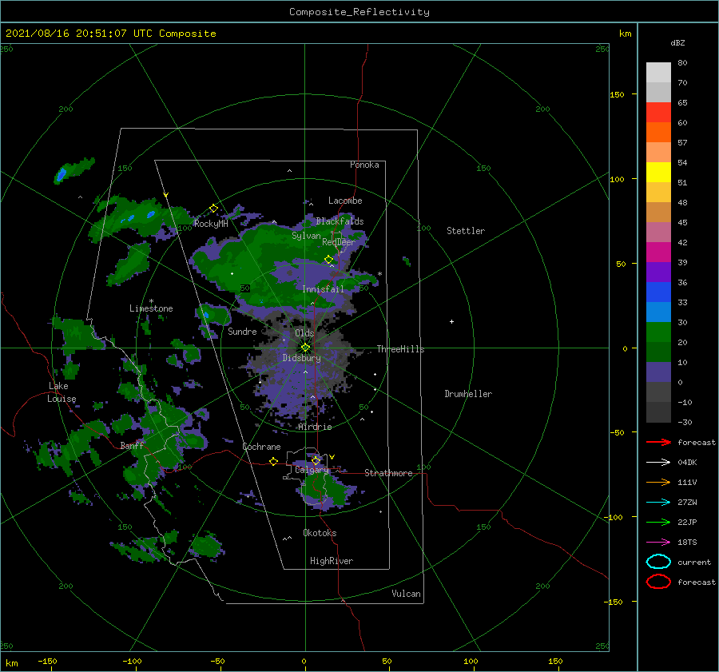The width and height of the screenshot is (719, 672).
Task: Click the red forecast ellipse icon
Action: click(658, 582)
